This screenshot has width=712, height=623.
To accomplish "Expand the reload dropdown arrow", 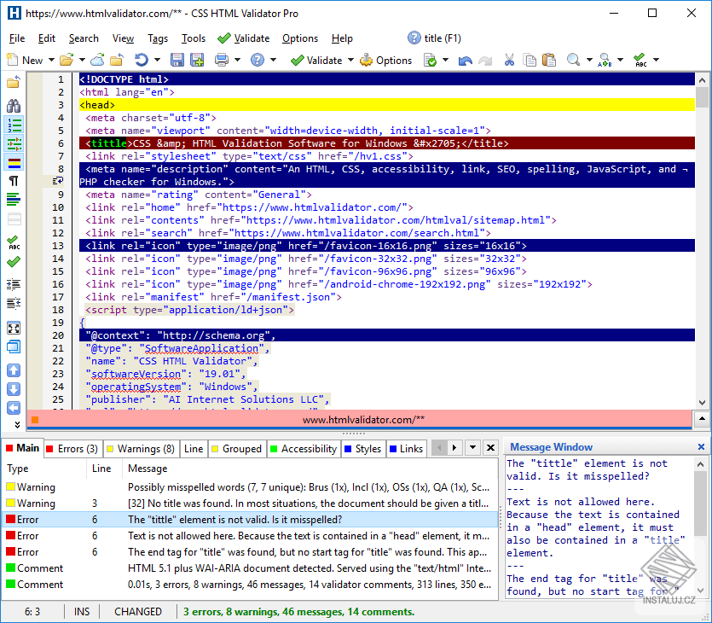I will (x=157, y=60).
